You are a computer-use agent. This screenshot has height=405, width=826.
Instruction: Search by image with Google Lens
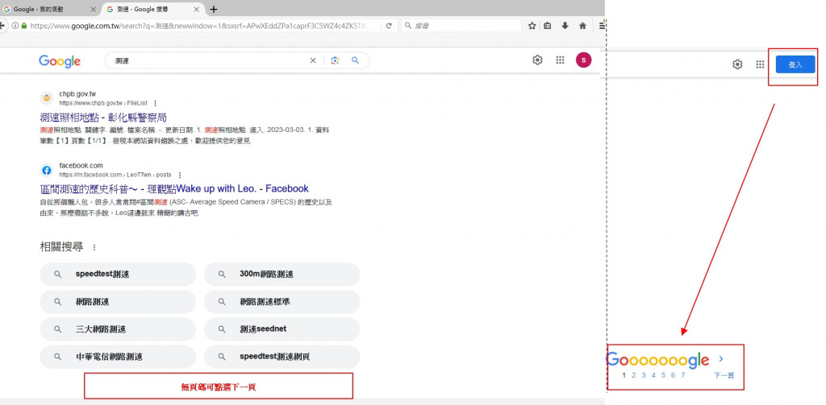(x=335, y=60)
